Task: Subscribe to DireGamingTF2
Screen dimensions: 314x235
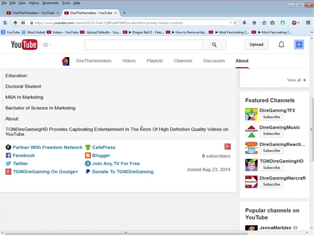Action: pos(271,117)
